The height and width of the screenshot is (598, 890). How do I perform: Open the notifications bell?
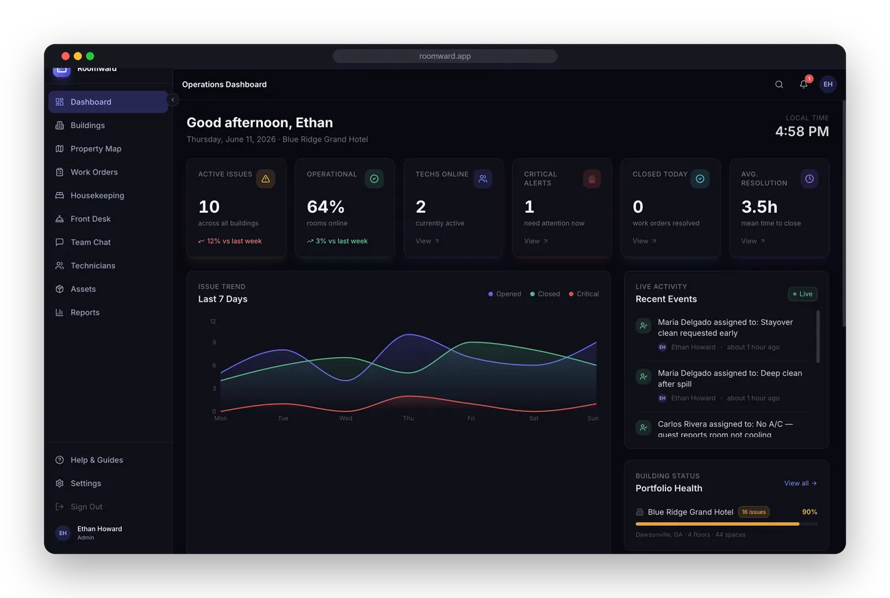[804, 84]
